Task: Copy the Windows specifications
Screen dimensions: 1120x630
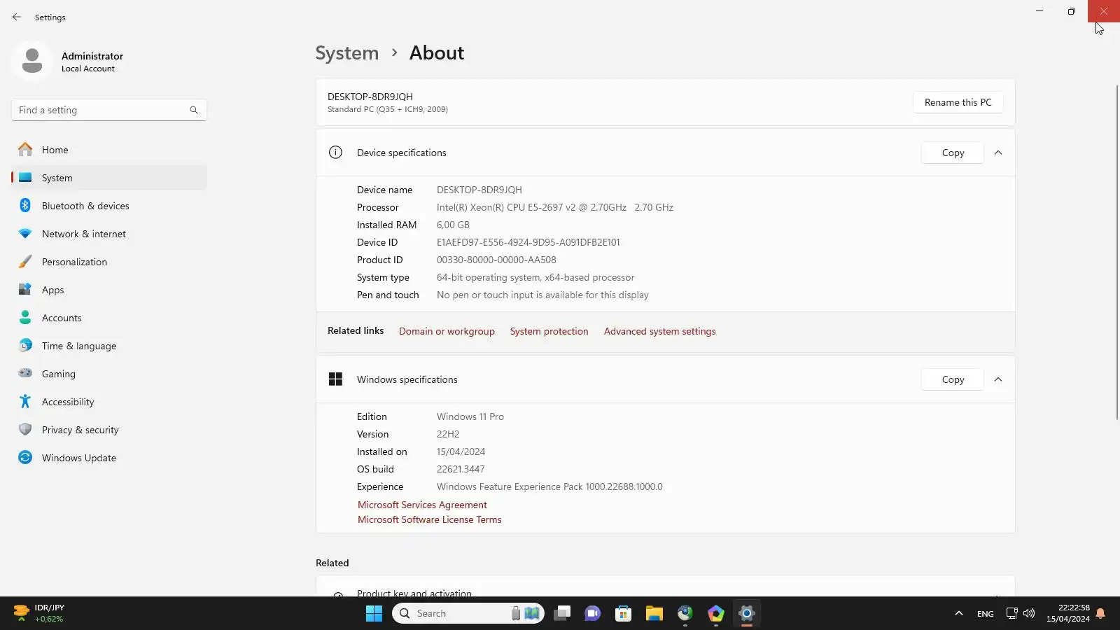Action: (x=953, y=379)
